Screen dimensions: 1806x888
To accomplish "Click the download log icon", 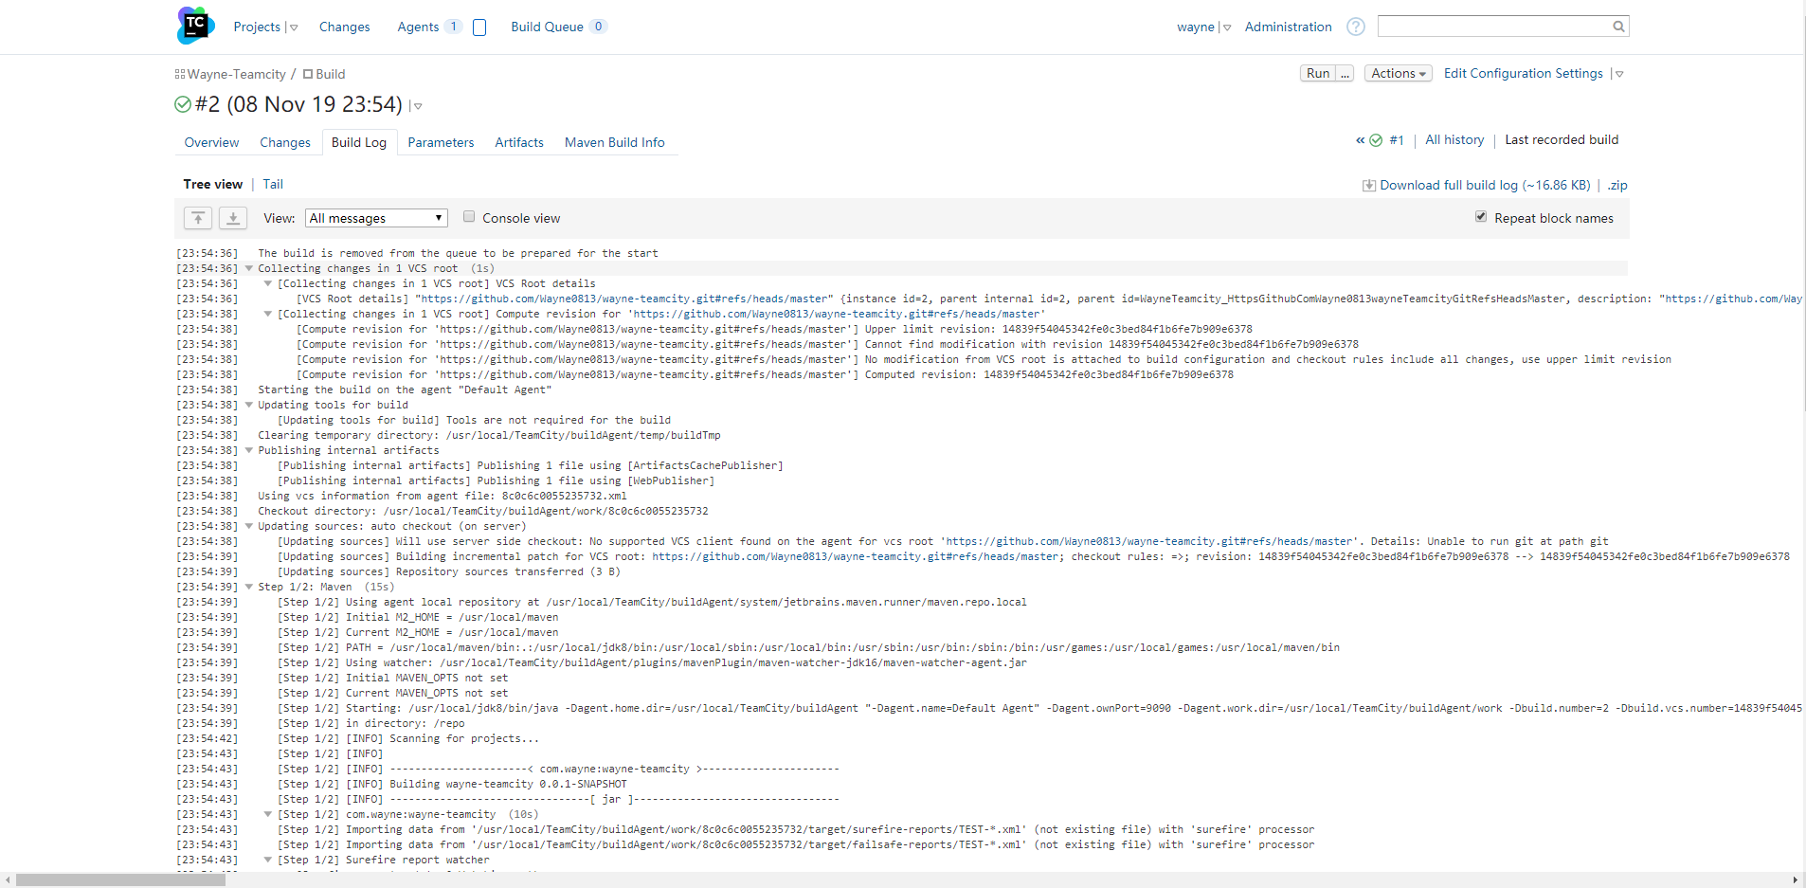I will 1369,186.
